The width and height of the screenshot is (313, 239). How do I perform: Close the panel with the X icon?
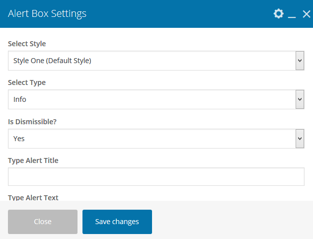click(306, 14)
